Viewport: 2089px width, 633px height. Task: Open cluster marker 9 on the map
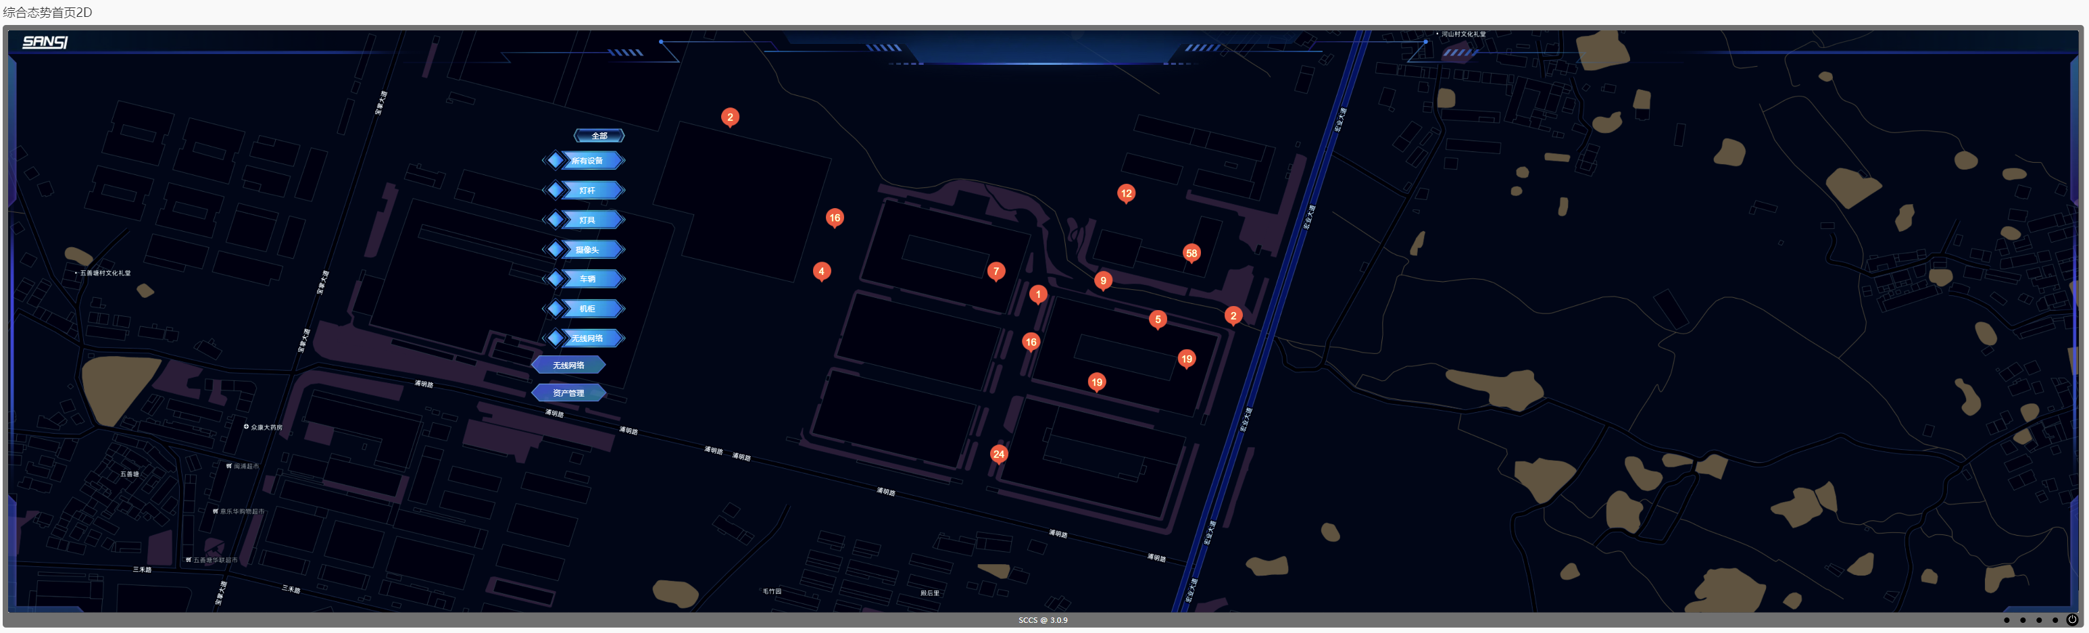tap(1103, 281)
